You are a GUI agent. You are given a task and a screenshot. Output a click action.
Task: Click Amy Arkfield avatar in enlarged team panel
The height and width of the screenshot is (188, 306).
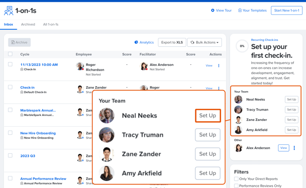point(107,173)
